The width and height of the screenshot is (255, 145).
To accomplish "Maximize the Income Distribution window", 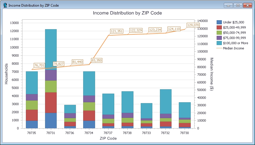I will point(238,5).
